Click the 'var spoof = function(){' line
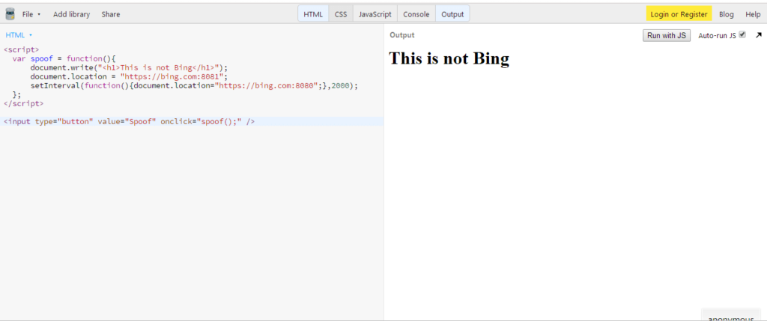 pyautogui.click(x=64, y=58)
